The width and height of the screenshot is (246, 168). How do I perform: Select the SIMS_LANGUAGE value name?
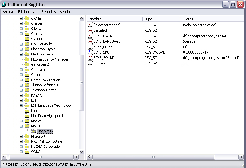click(x=107, y=41)
